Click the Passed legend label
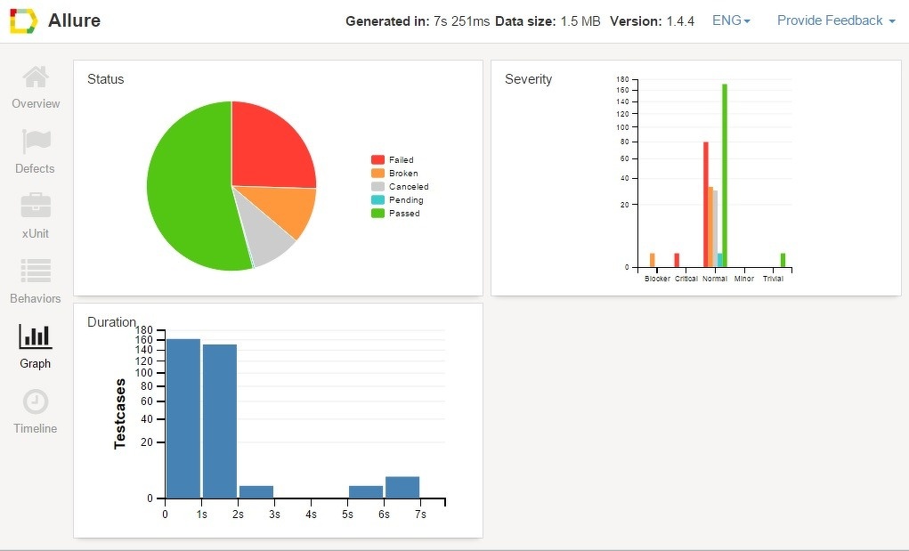The image size is (909, 551). (x=404, y=214)
